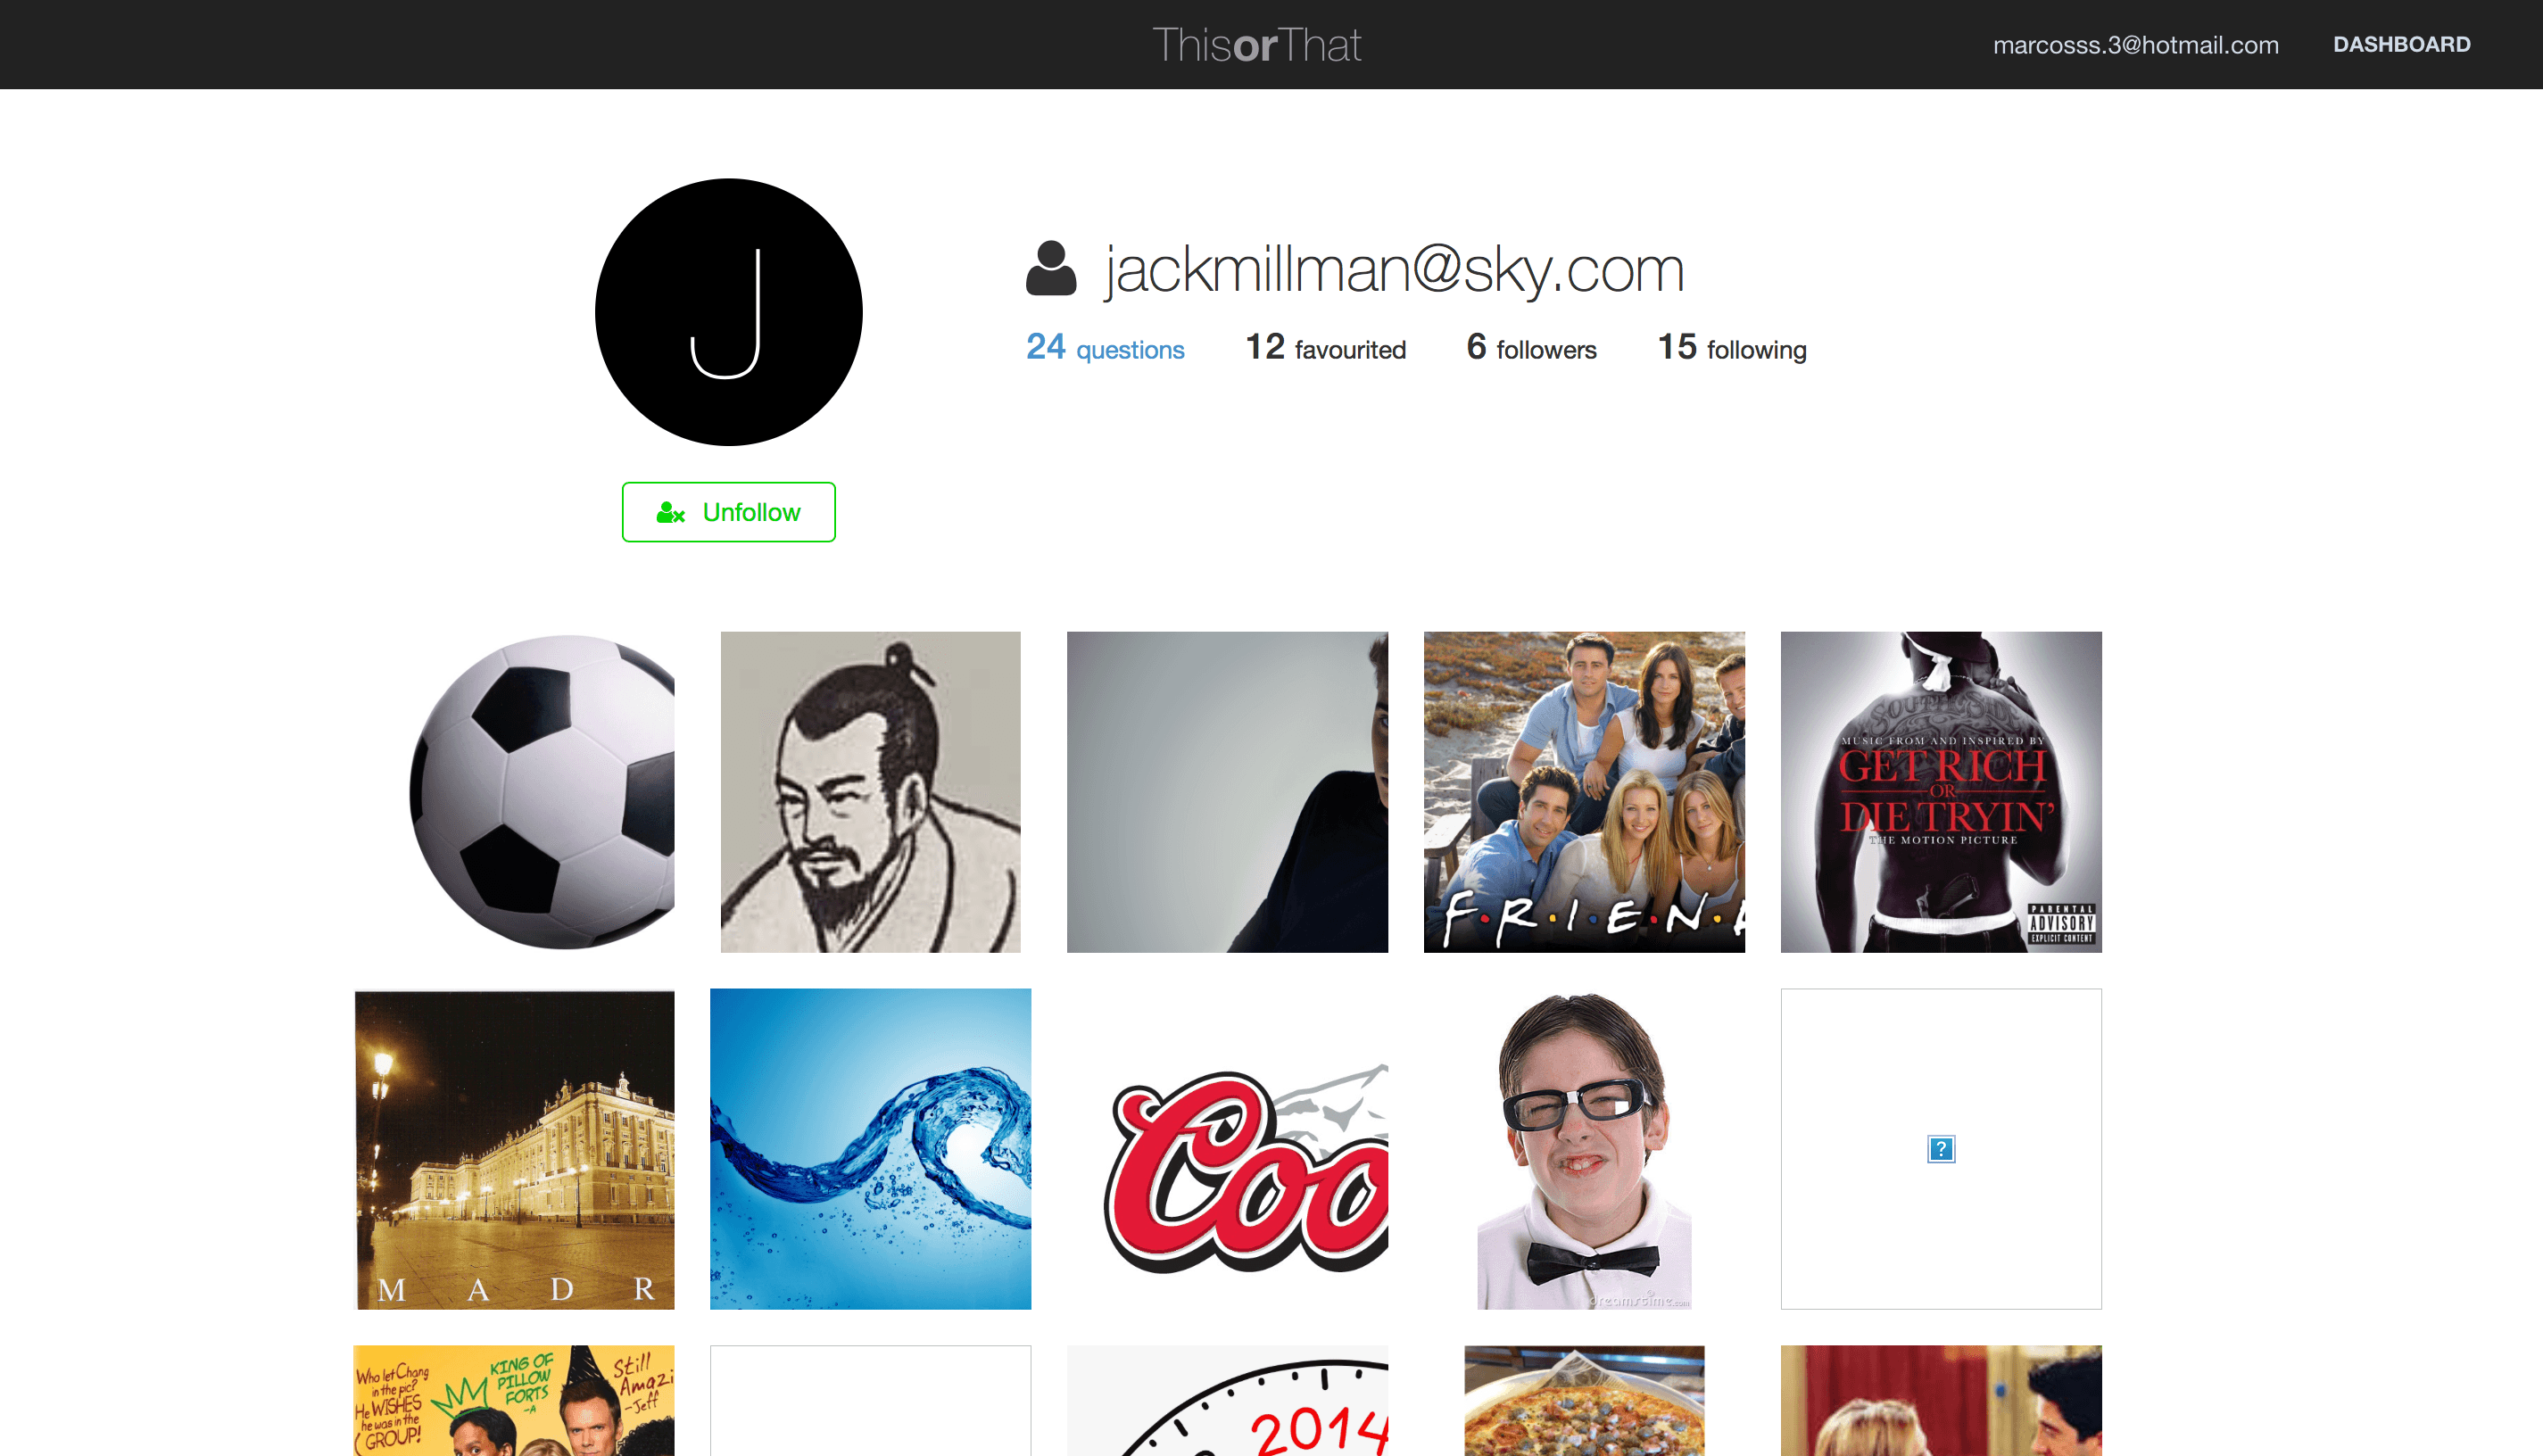2543x1456 pixels.
Task: Open the Get Rich or Die Tryin' thumbnail
Action: click(1940, 791)
